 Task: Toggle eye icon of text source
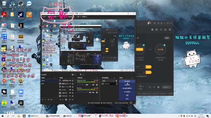pos(70,87)
